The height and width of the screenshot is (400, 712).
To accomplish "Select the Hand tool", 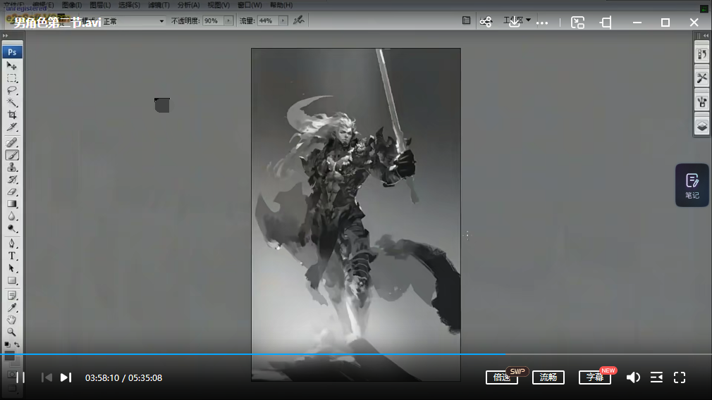I will (x=12, y=320).
